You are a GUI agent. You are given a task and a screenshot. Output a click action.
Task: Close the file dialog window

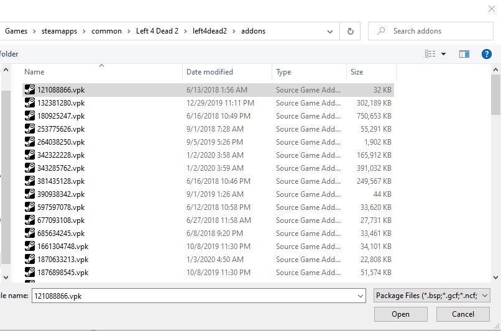492,8
